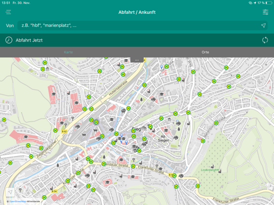This screenshot has width=274, height=205.
Task: Switch to the Karte tab
Action: click(x=68, y=52)
